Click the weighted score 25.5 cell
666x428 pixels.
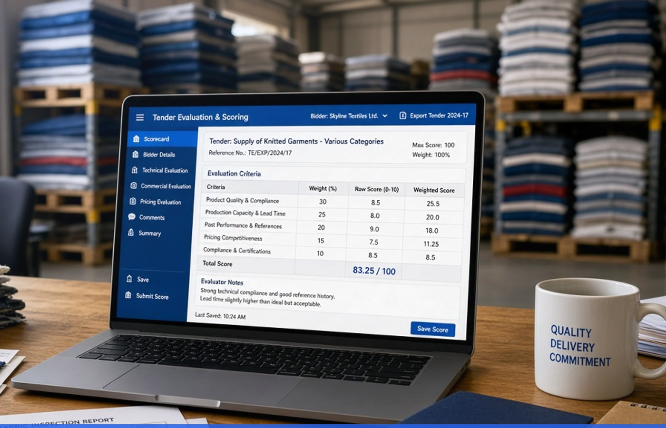(433, 204)
